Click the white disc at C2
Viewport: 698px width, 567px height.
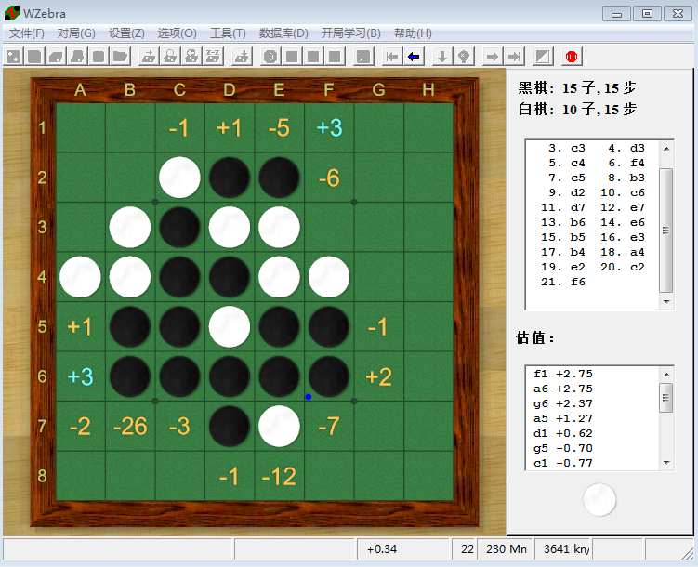point(179,178)
